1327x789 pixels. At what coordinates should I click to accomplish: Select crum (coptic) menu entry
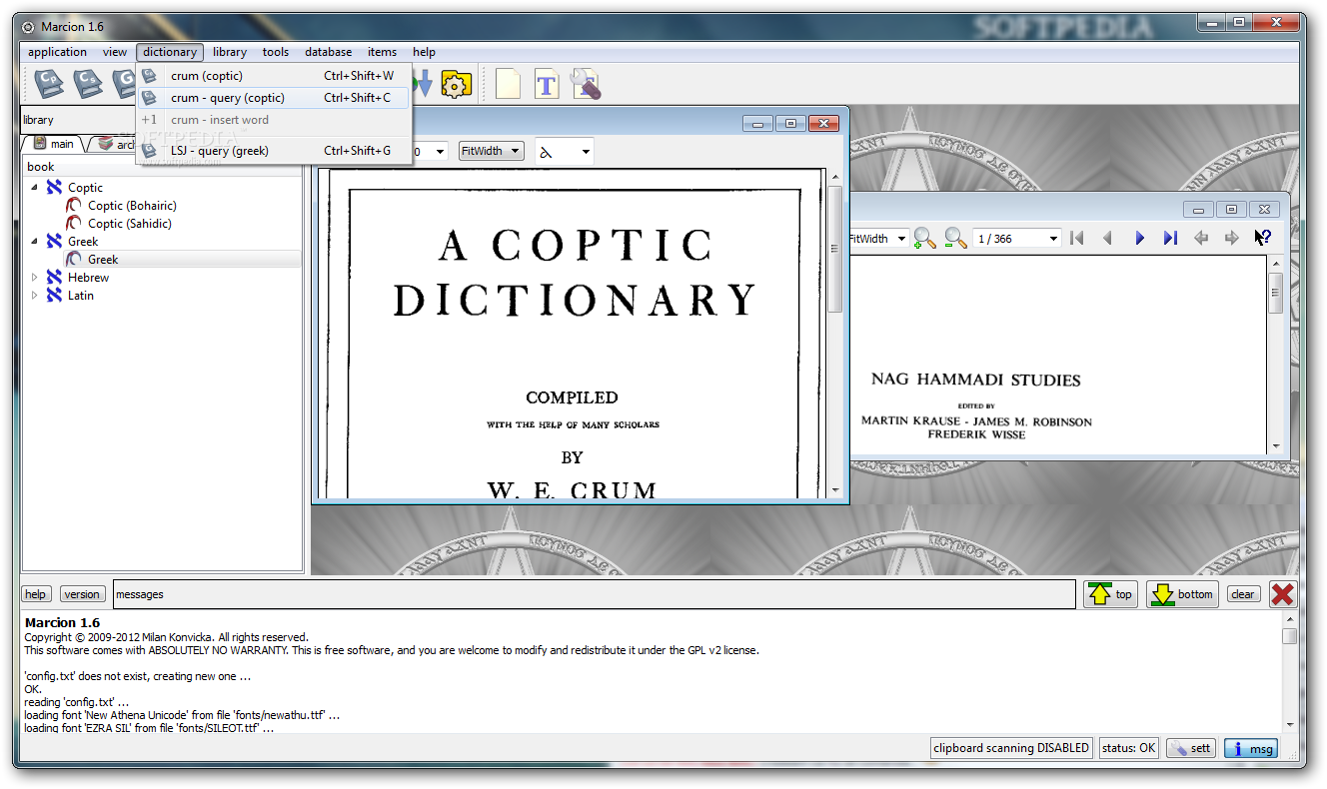(x=273, y=76)
